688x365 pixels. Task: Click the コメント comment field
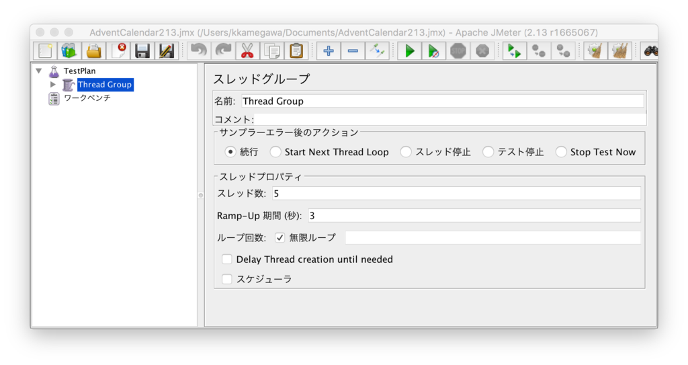click(x=449, y=119)
